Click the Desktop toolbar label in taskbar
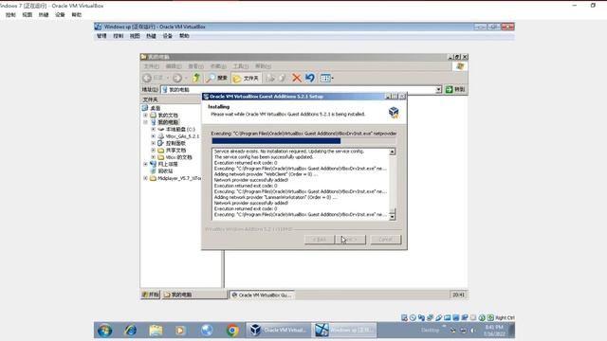The height and width of the screenshot is (341, 607). pyautogui.click(x=430, y=331)
